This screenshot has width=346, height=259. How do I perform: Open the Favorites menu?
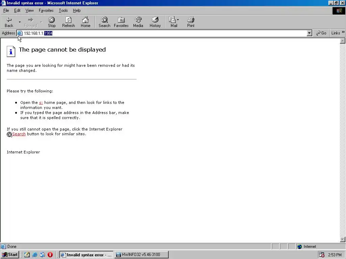coord(46,10)
